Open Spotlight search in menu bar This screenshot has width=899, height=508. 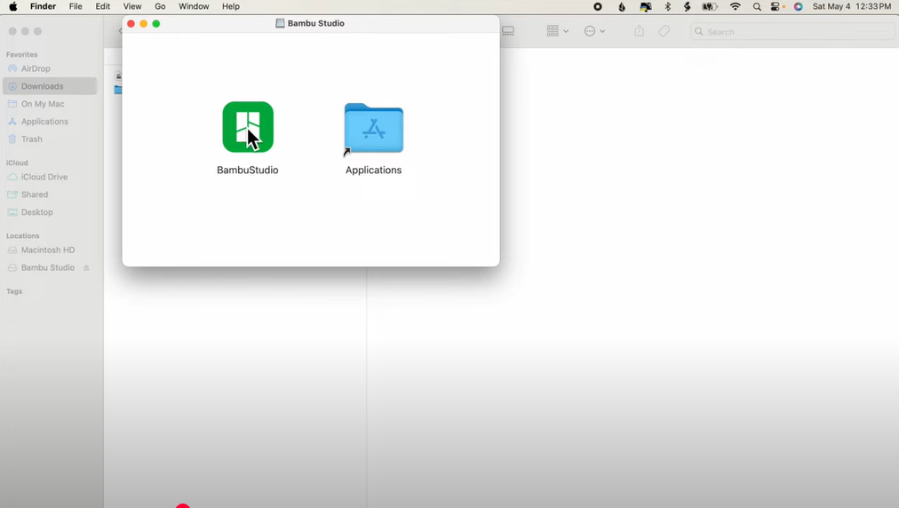tap(757, 7)
